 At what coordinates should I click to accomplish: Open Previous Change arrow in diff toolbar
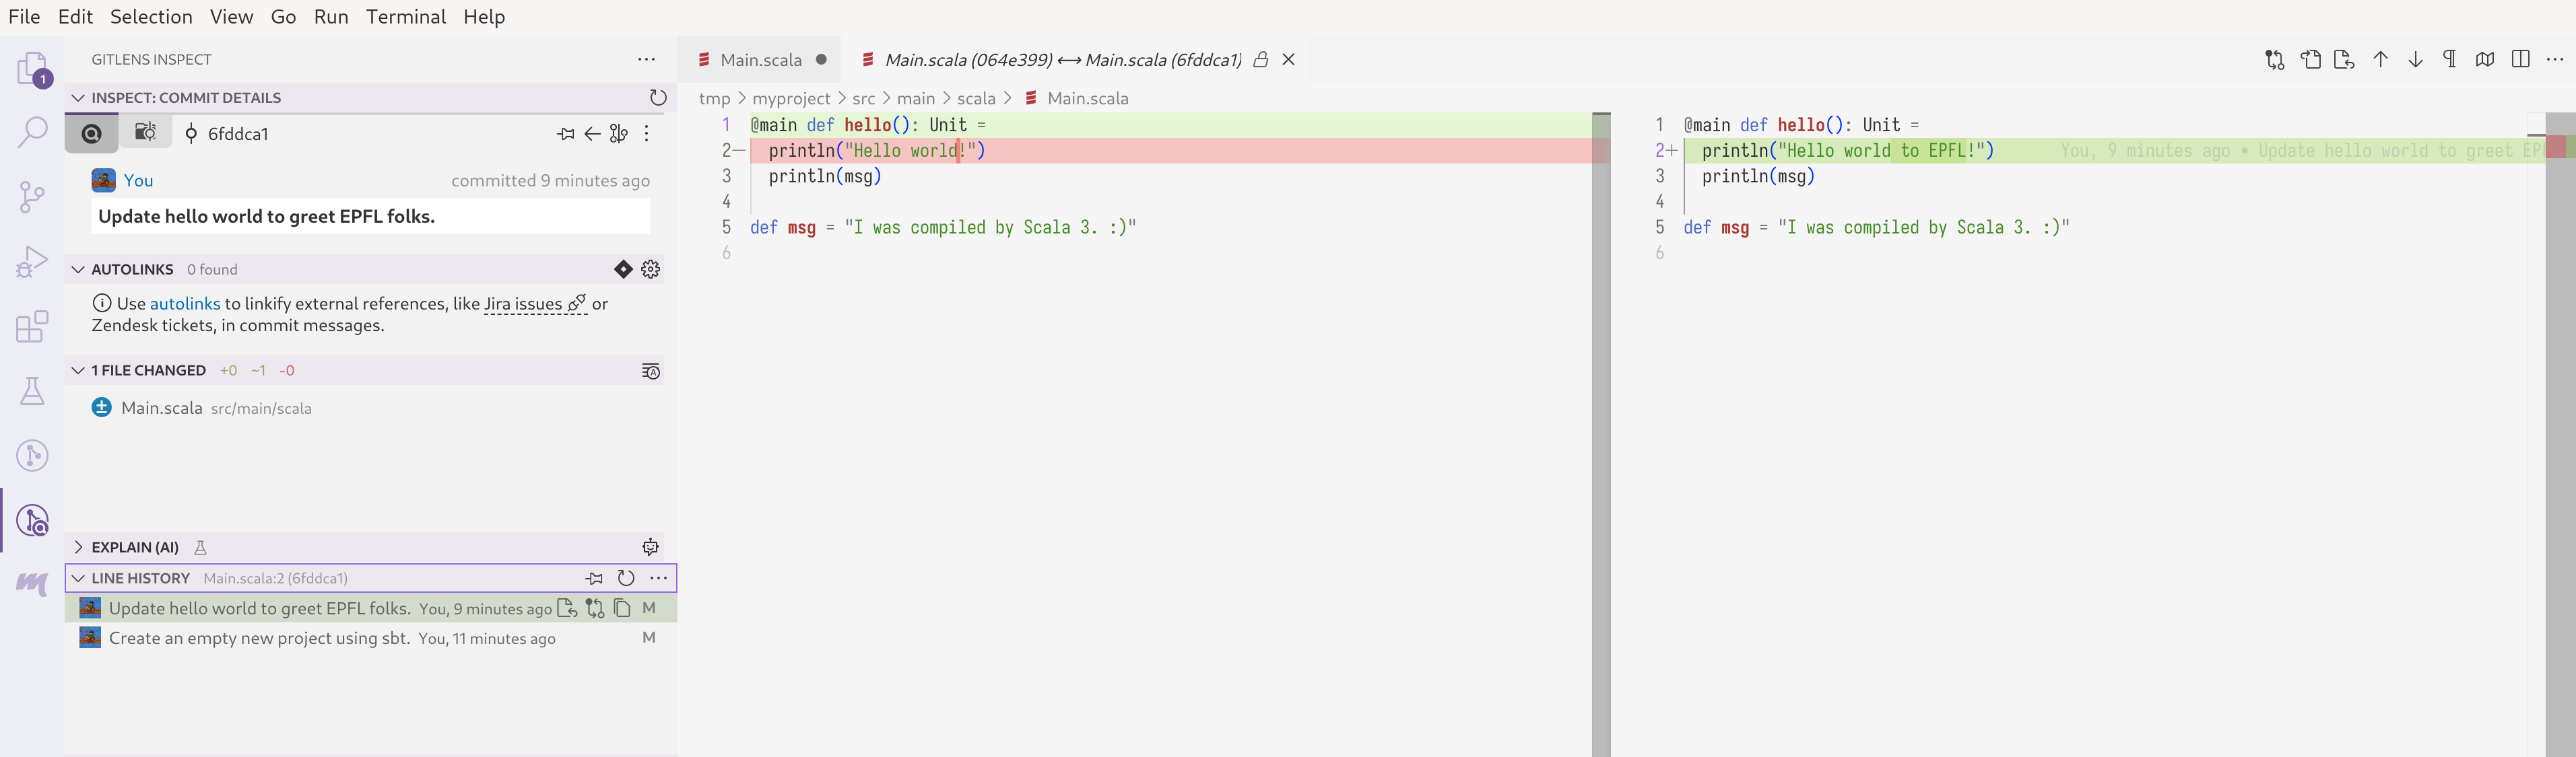pos(2381,59)
